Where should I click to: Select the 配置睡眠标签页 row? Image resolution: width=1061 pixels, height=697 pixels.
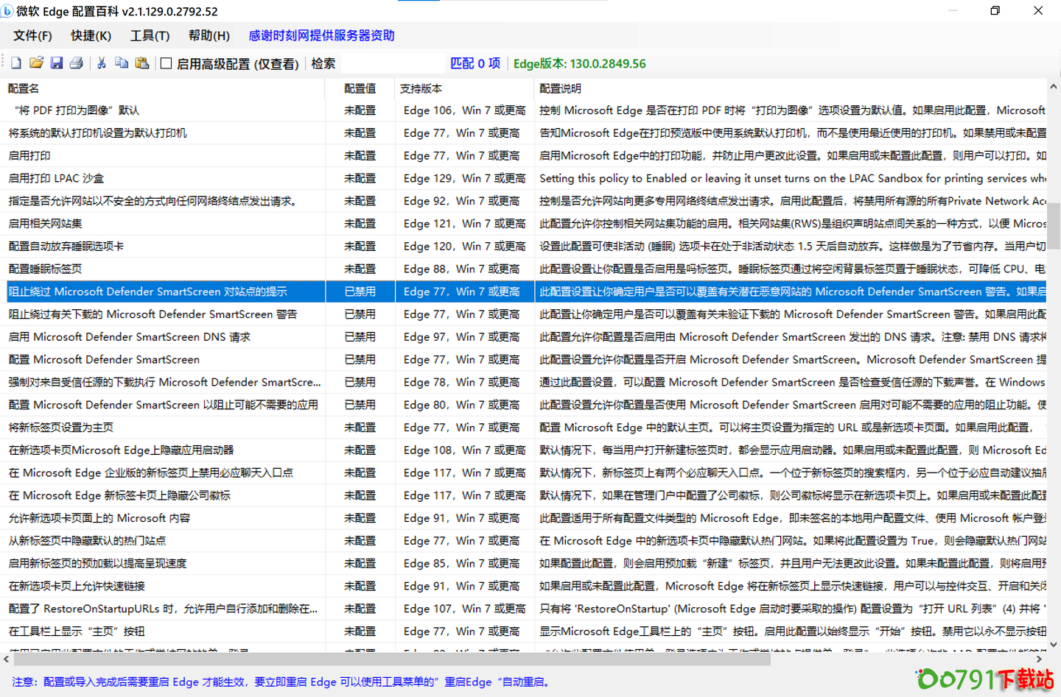tap(523, 269)
